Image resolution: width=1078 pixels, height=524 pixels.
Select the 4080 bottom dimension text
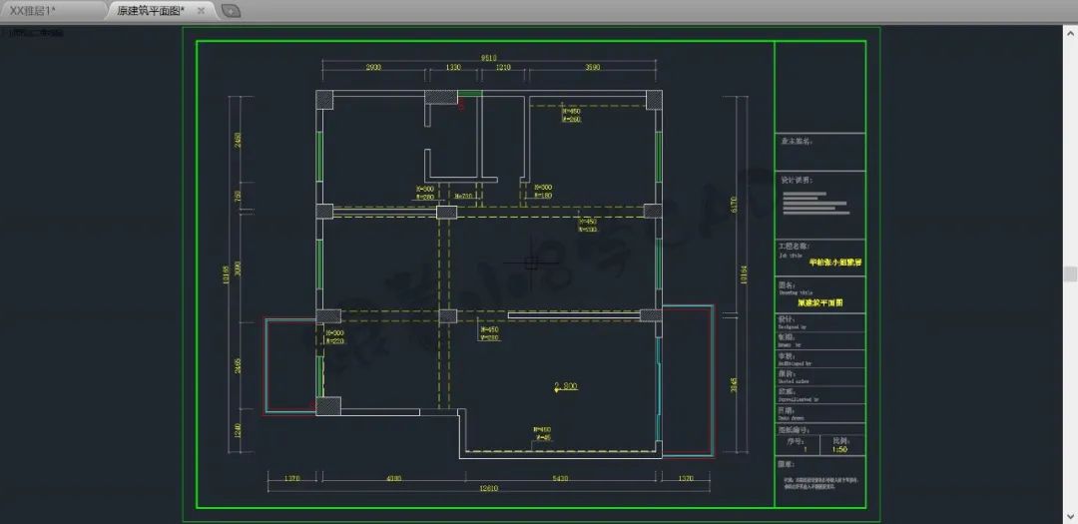(x=393, y=478)
